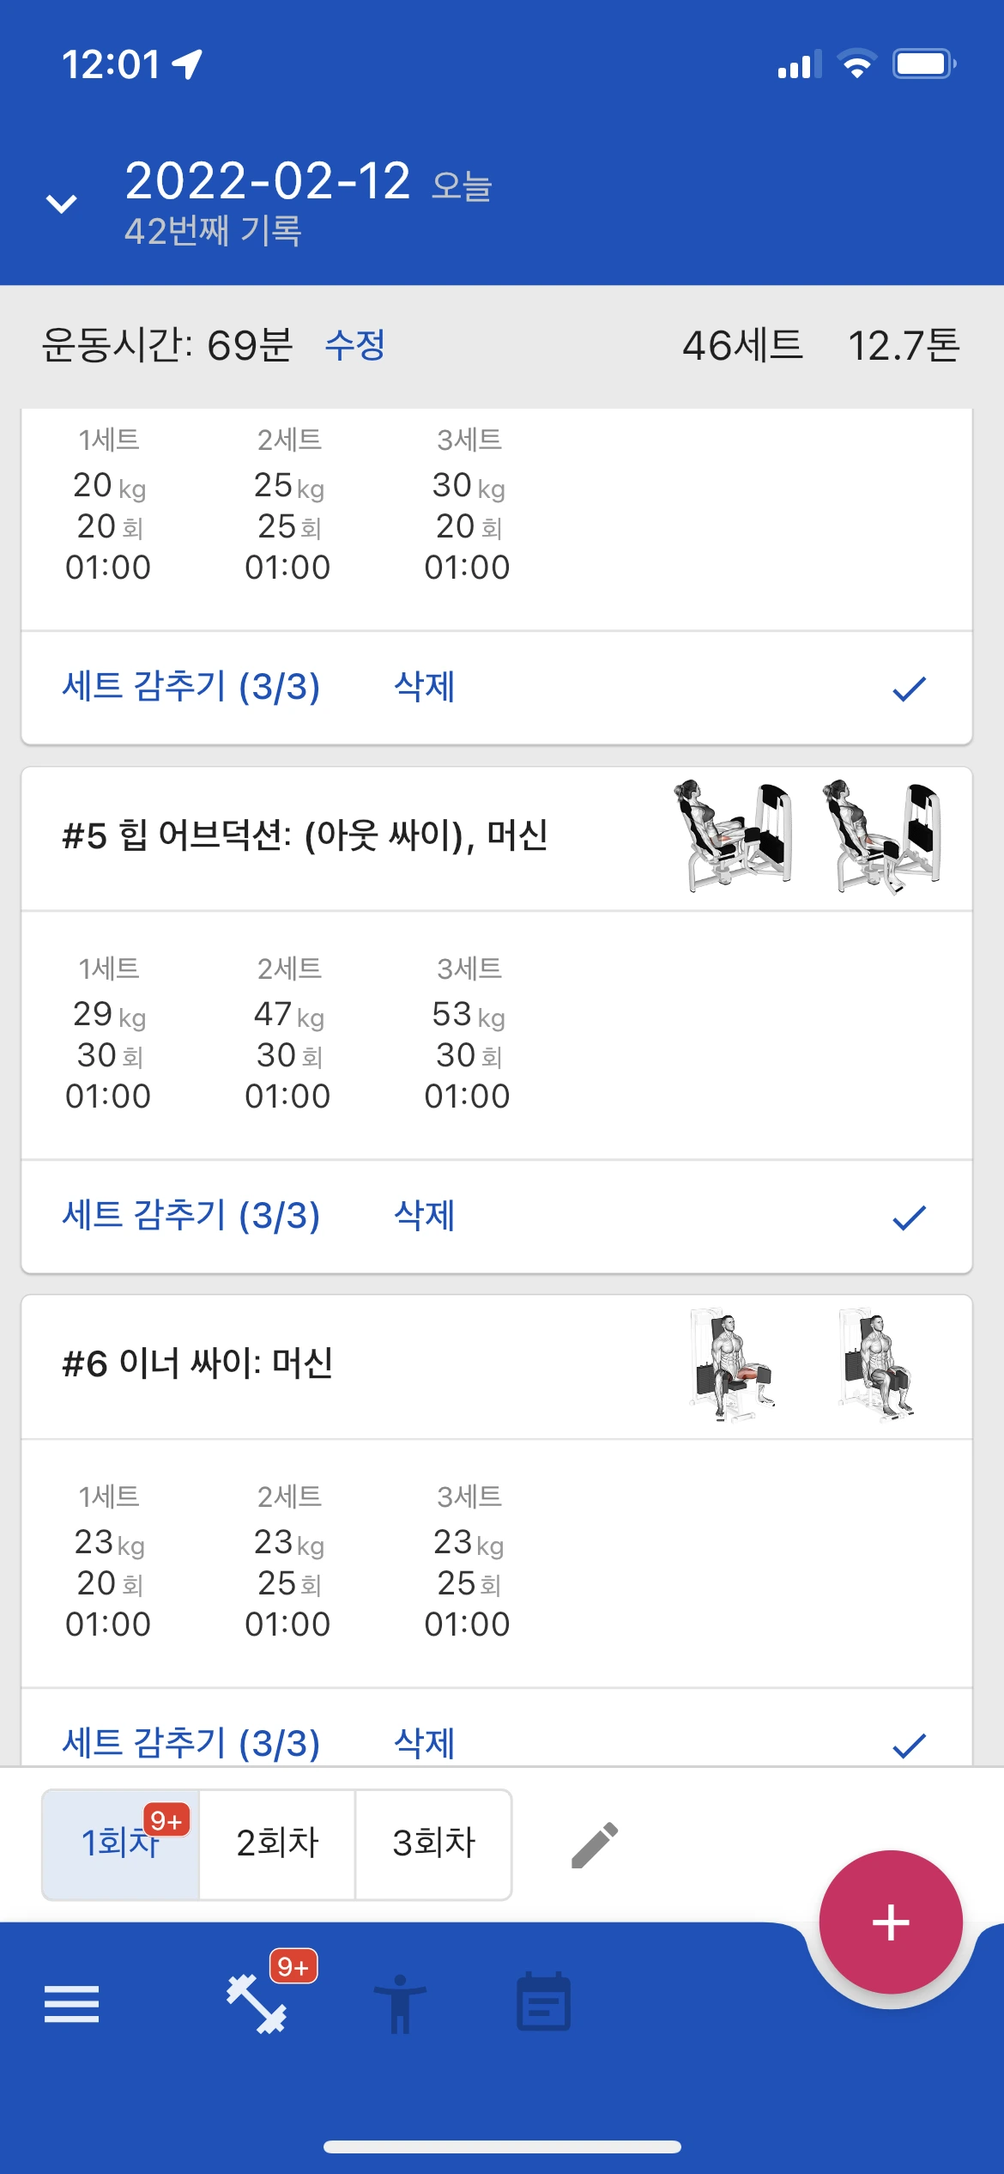Click the pencil edit icon
The image size is (1004, 2174).
click(595, 1844)
